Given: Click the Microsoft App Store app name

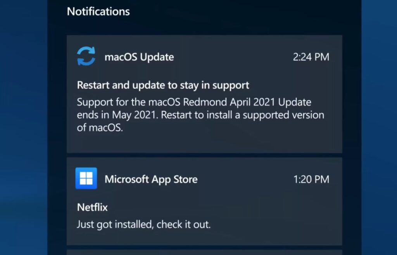Looking at the screenshot, I should pyautogui.click(x=151, y=179).
